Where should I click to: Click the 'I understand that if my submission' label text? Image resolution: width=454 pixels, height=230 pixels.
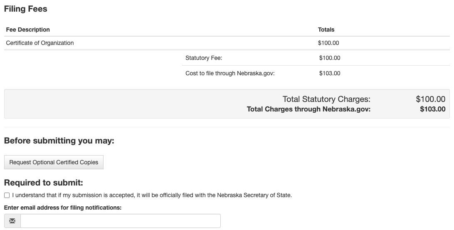point(152,195)
